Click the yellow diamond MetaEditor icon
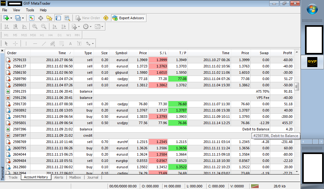Viewport: 324px width, 189px height. tap(106, 18)
